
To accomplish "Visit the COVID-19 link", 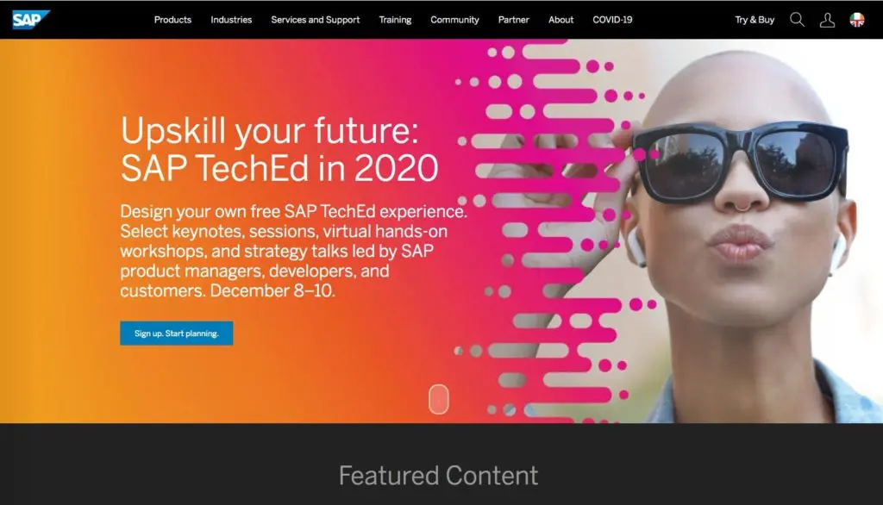I will click(x=612, y=20).
